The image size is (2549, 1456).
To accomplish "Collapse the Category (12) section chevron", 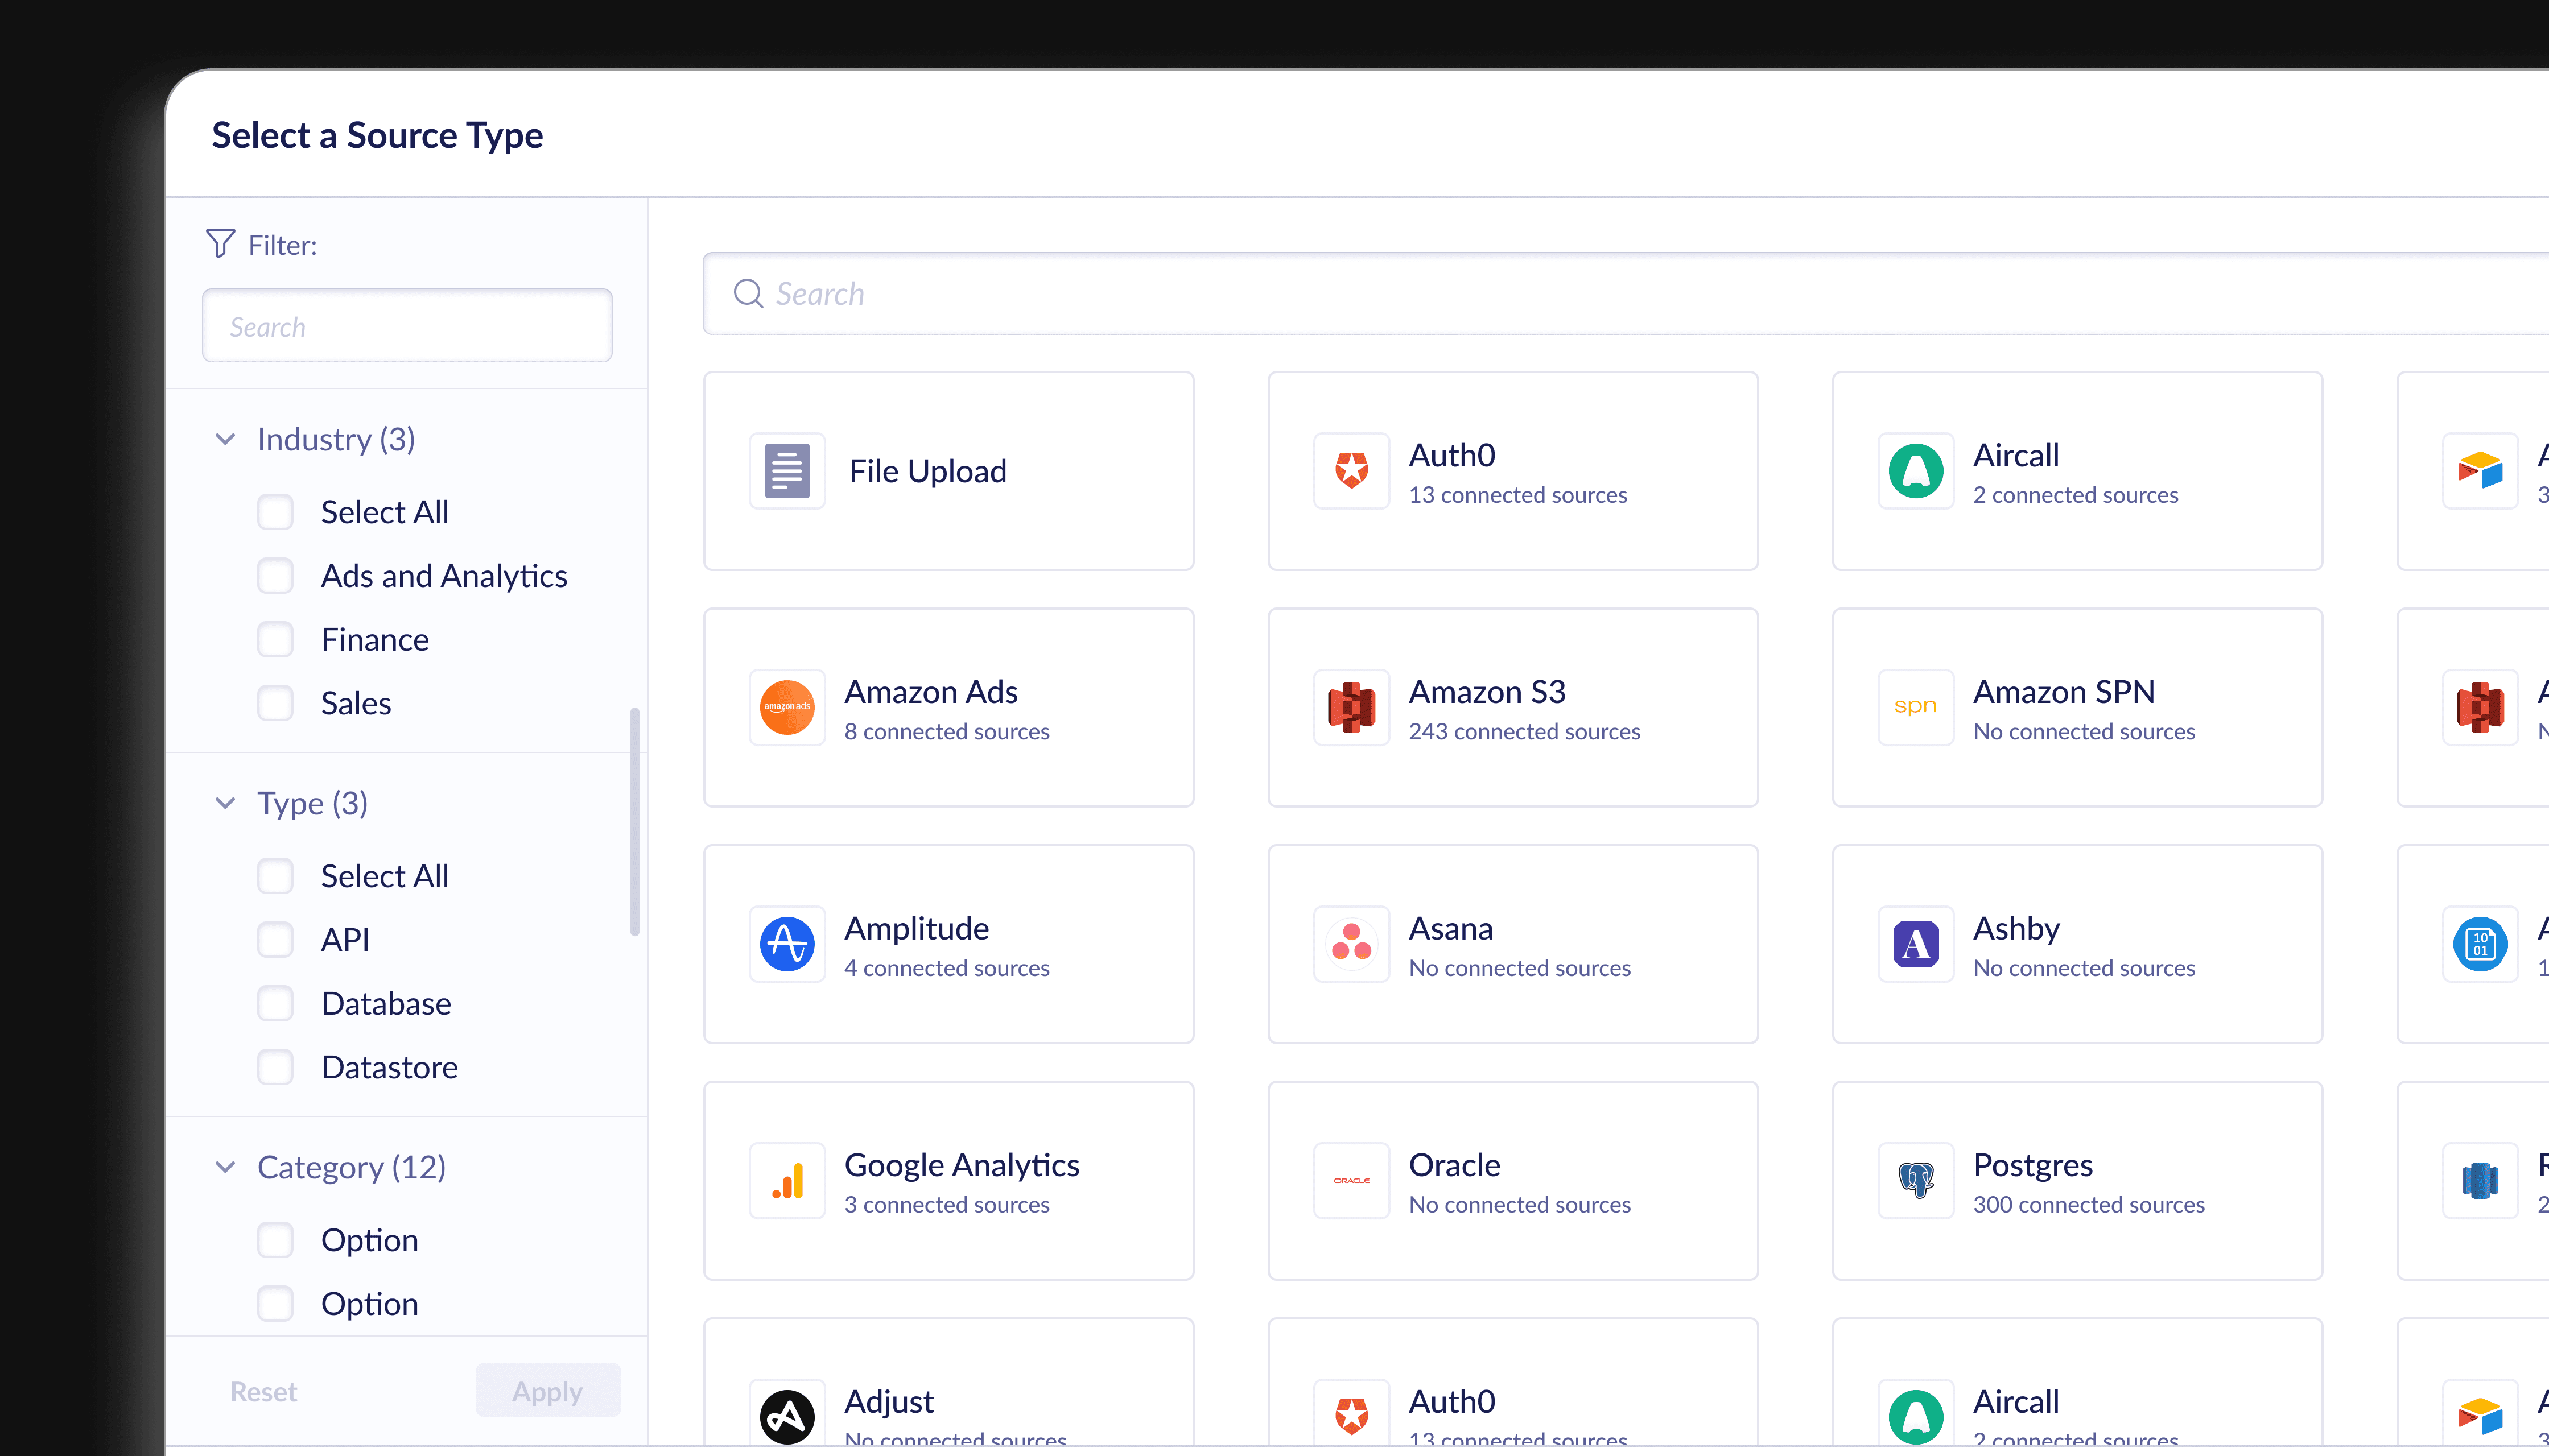I will click(226, 1167).
